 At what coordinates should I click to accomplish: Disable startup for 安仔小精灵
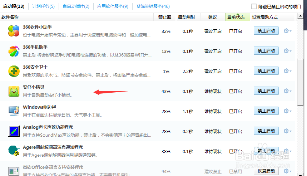click(x=266, y=91)
